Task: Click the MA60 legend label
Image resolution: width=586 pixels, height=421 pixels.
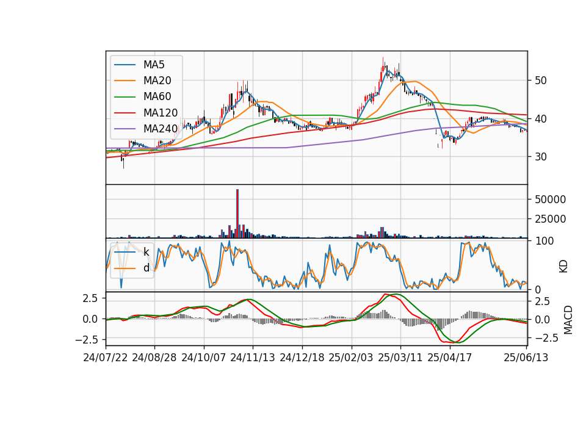Action: click(x=157, y=97)
